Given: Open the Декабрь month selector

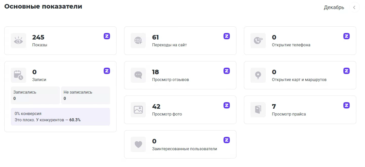Looking at the screenshot, I should click(x=334, y=7).
